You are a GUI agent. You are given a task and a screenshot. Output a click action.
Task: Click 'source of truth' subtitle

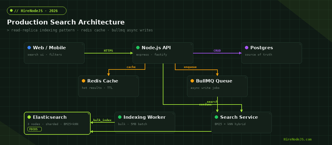click(259, 55)
